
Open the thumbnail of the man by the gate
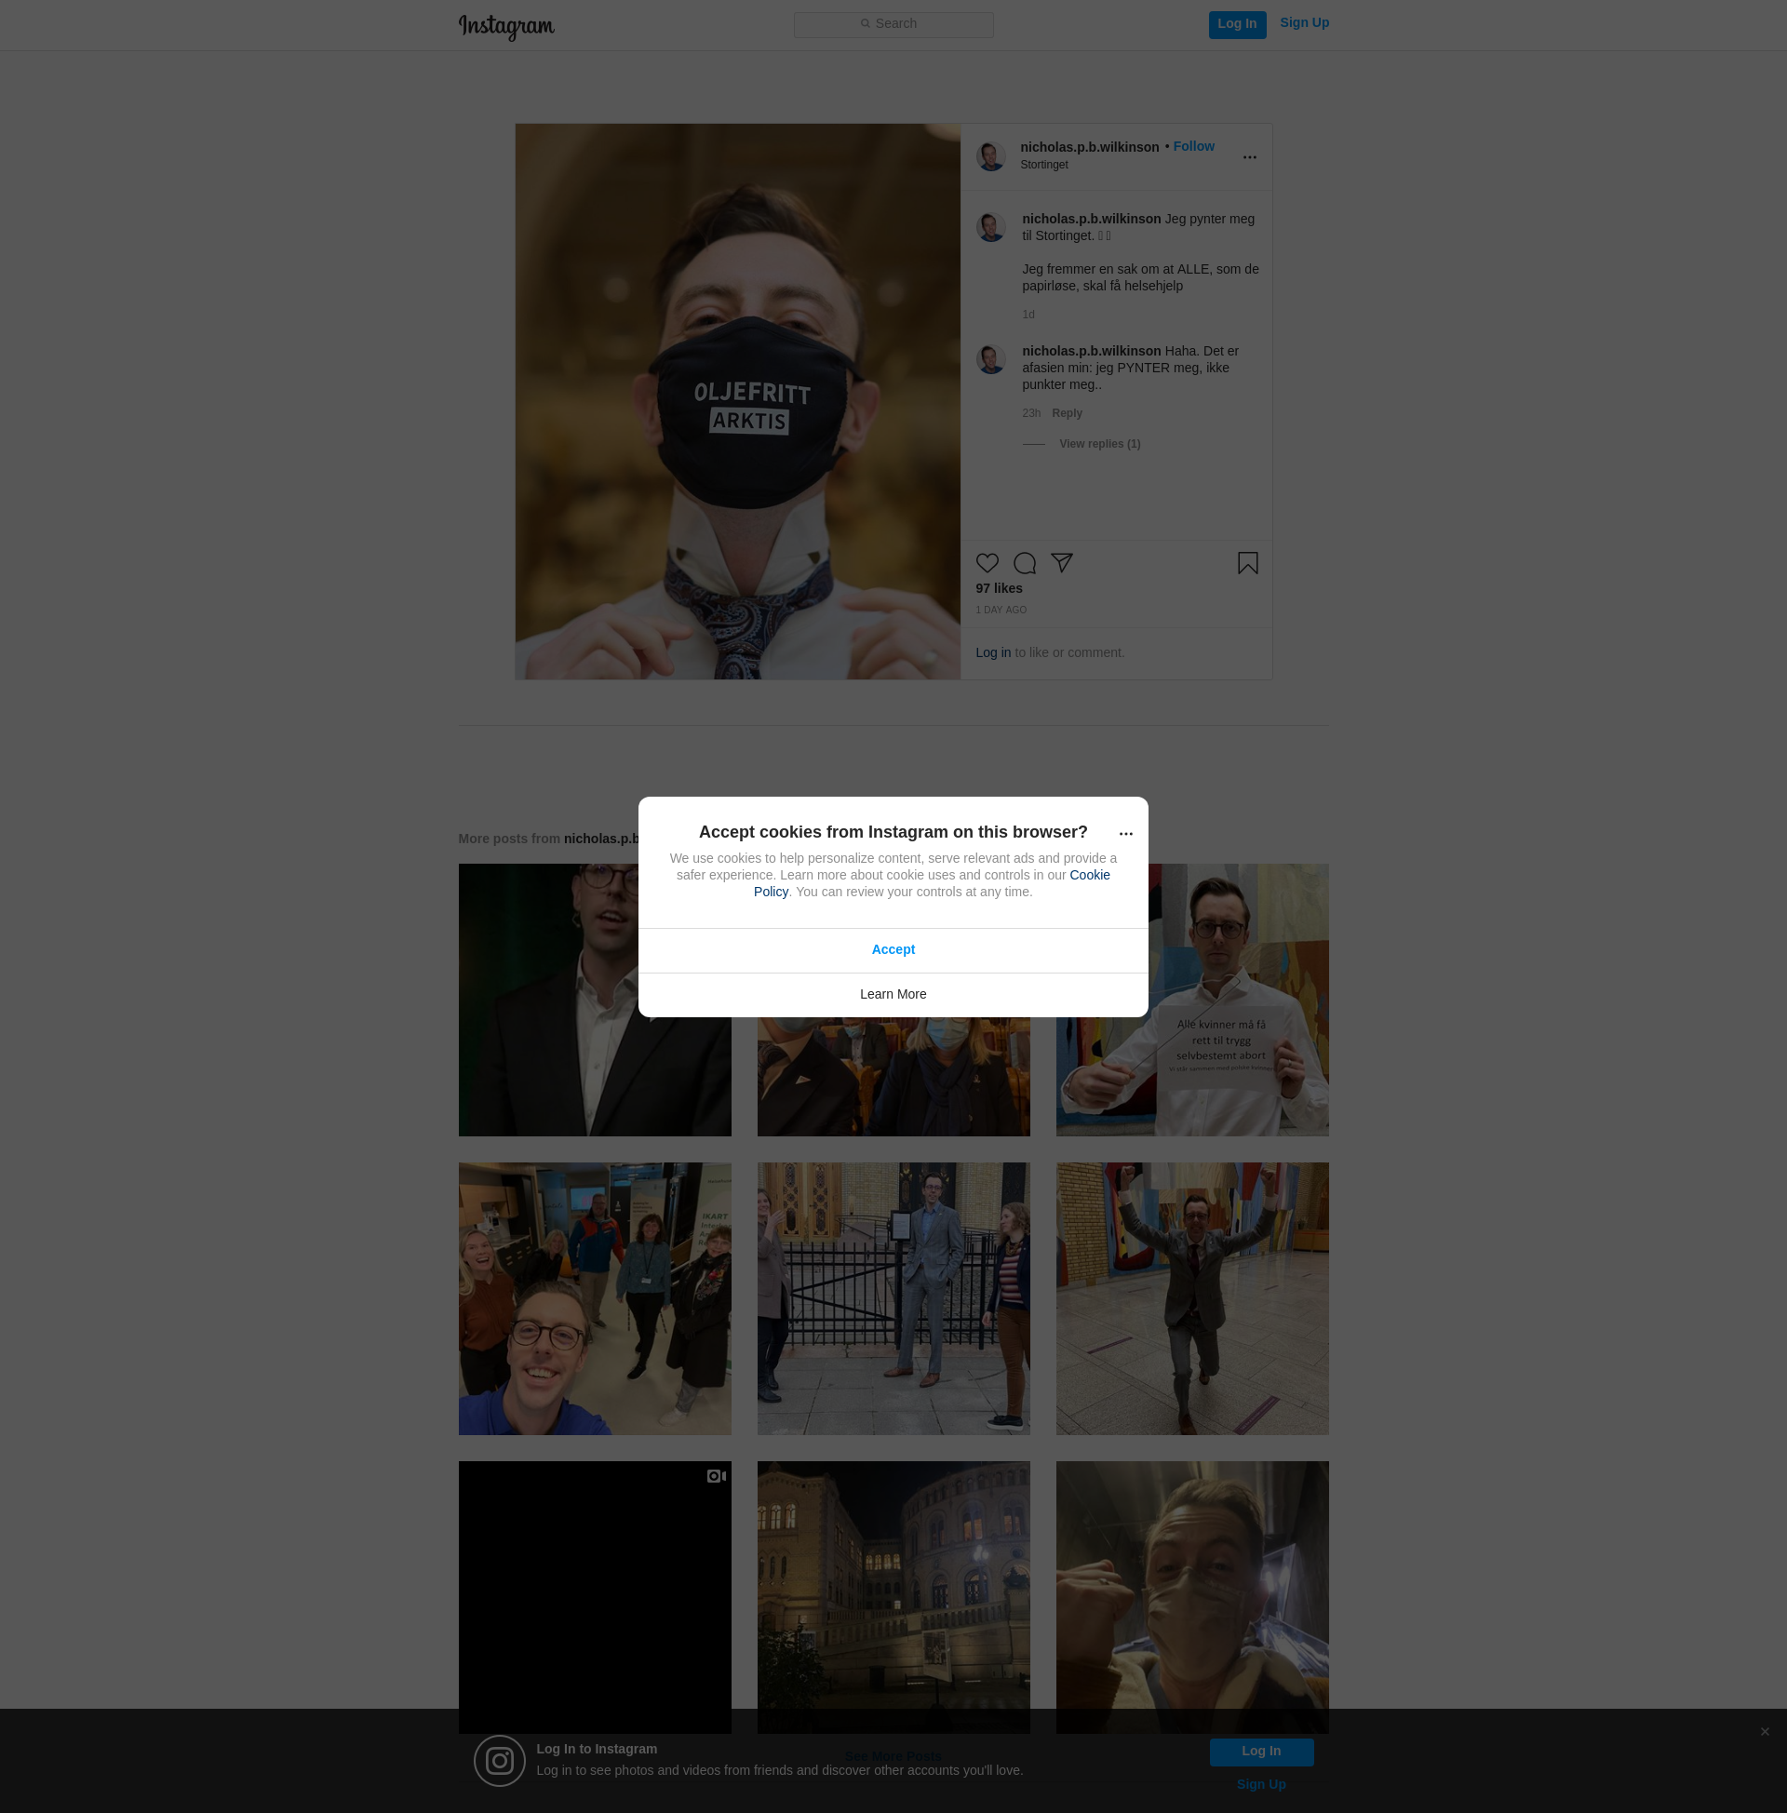click(x=893, y=1298)
